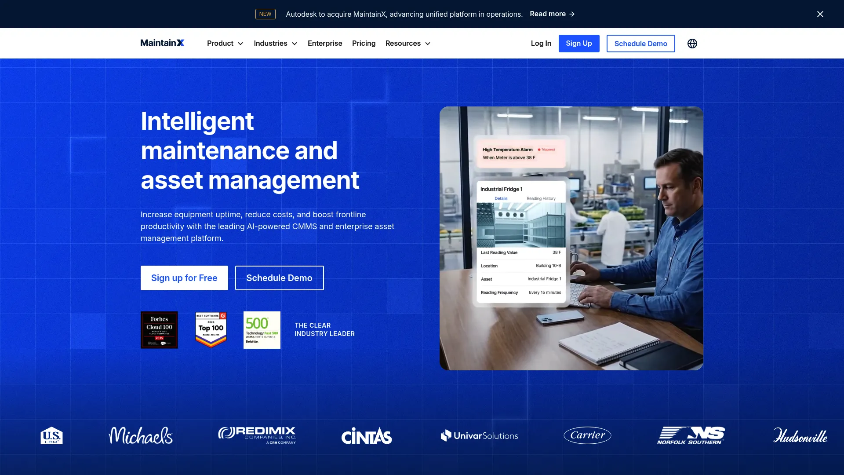This screenshot has width=844, height=475.
Task: Click the Forbes Cloud 100 badge
Action: [x=159, y=330]
